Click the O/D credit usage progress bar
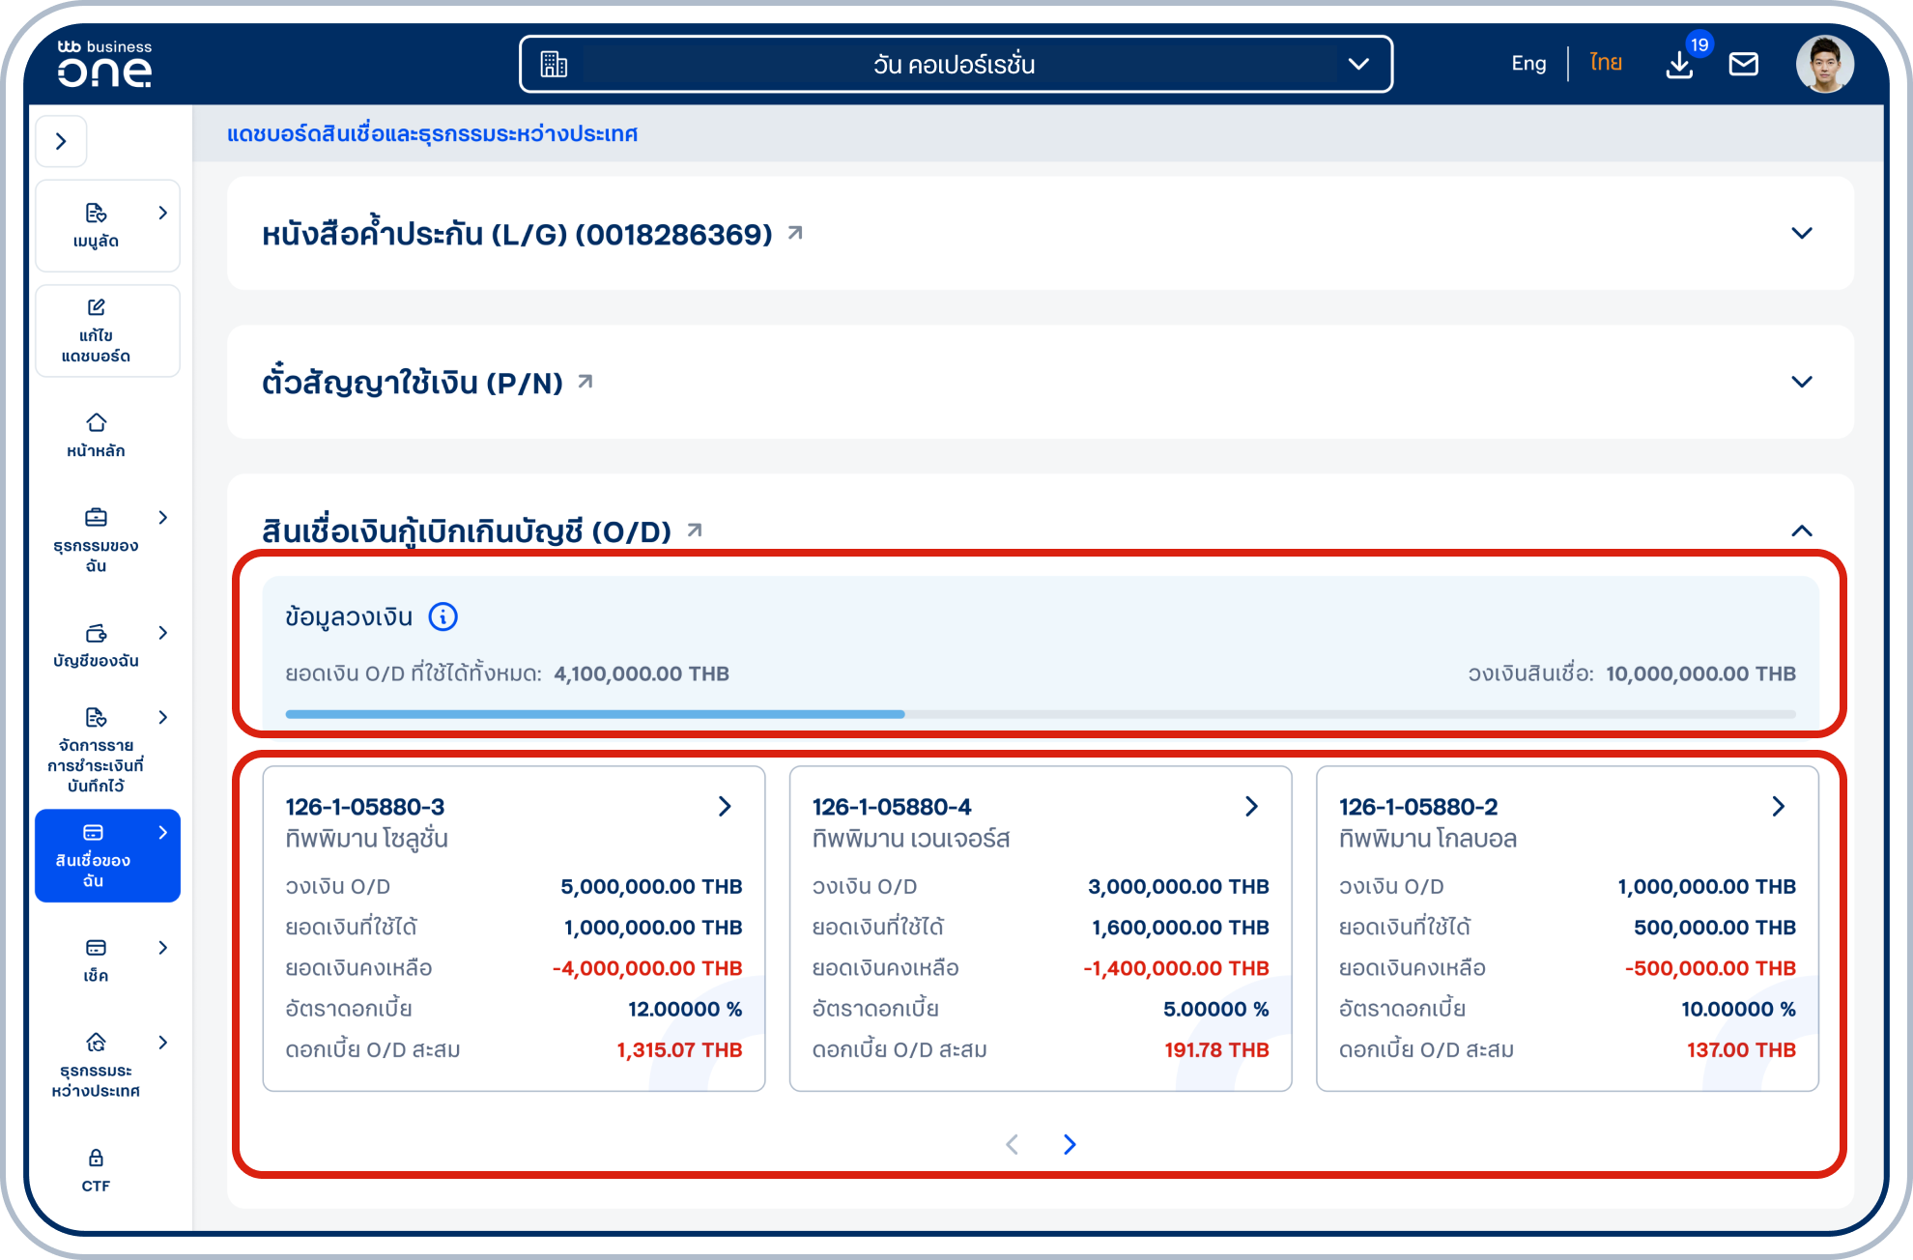Viewport: 1913px width, 1260px height. [x=1040, y=714]
